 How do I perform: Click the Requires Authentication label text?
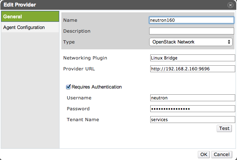point(97,87)
